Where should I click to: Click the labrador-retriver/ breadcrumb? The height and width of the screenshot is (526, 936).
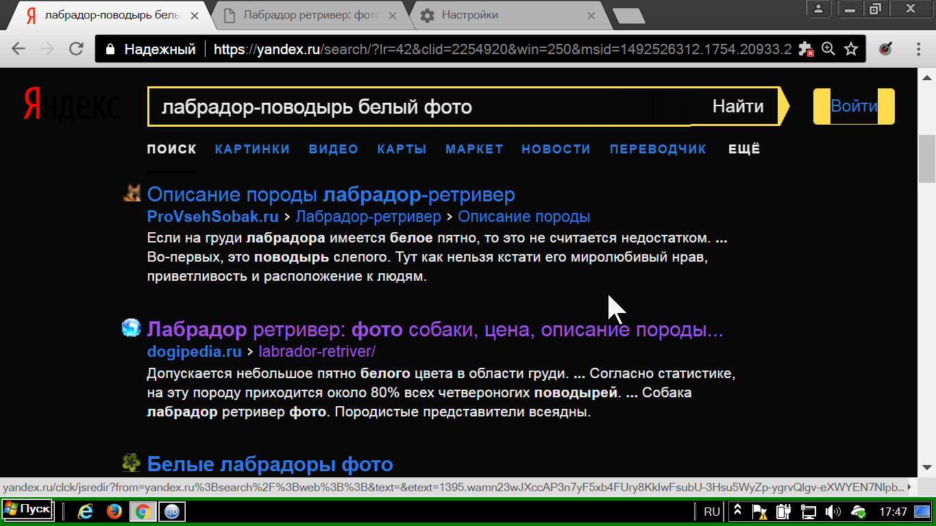click(317, 352)
